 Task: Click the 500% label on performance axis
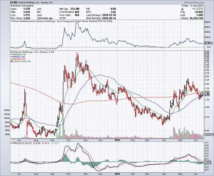pyautogui.click(x=207, y=22)
